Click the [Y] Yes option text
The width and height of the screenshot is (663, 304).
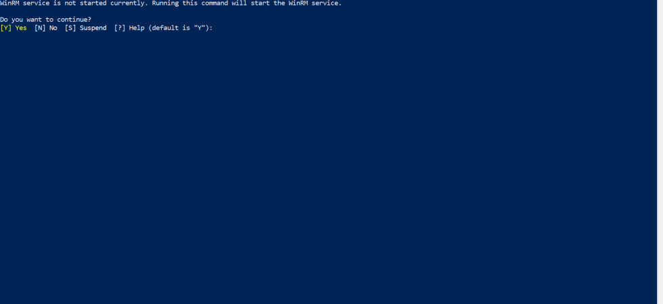(14, 28)
